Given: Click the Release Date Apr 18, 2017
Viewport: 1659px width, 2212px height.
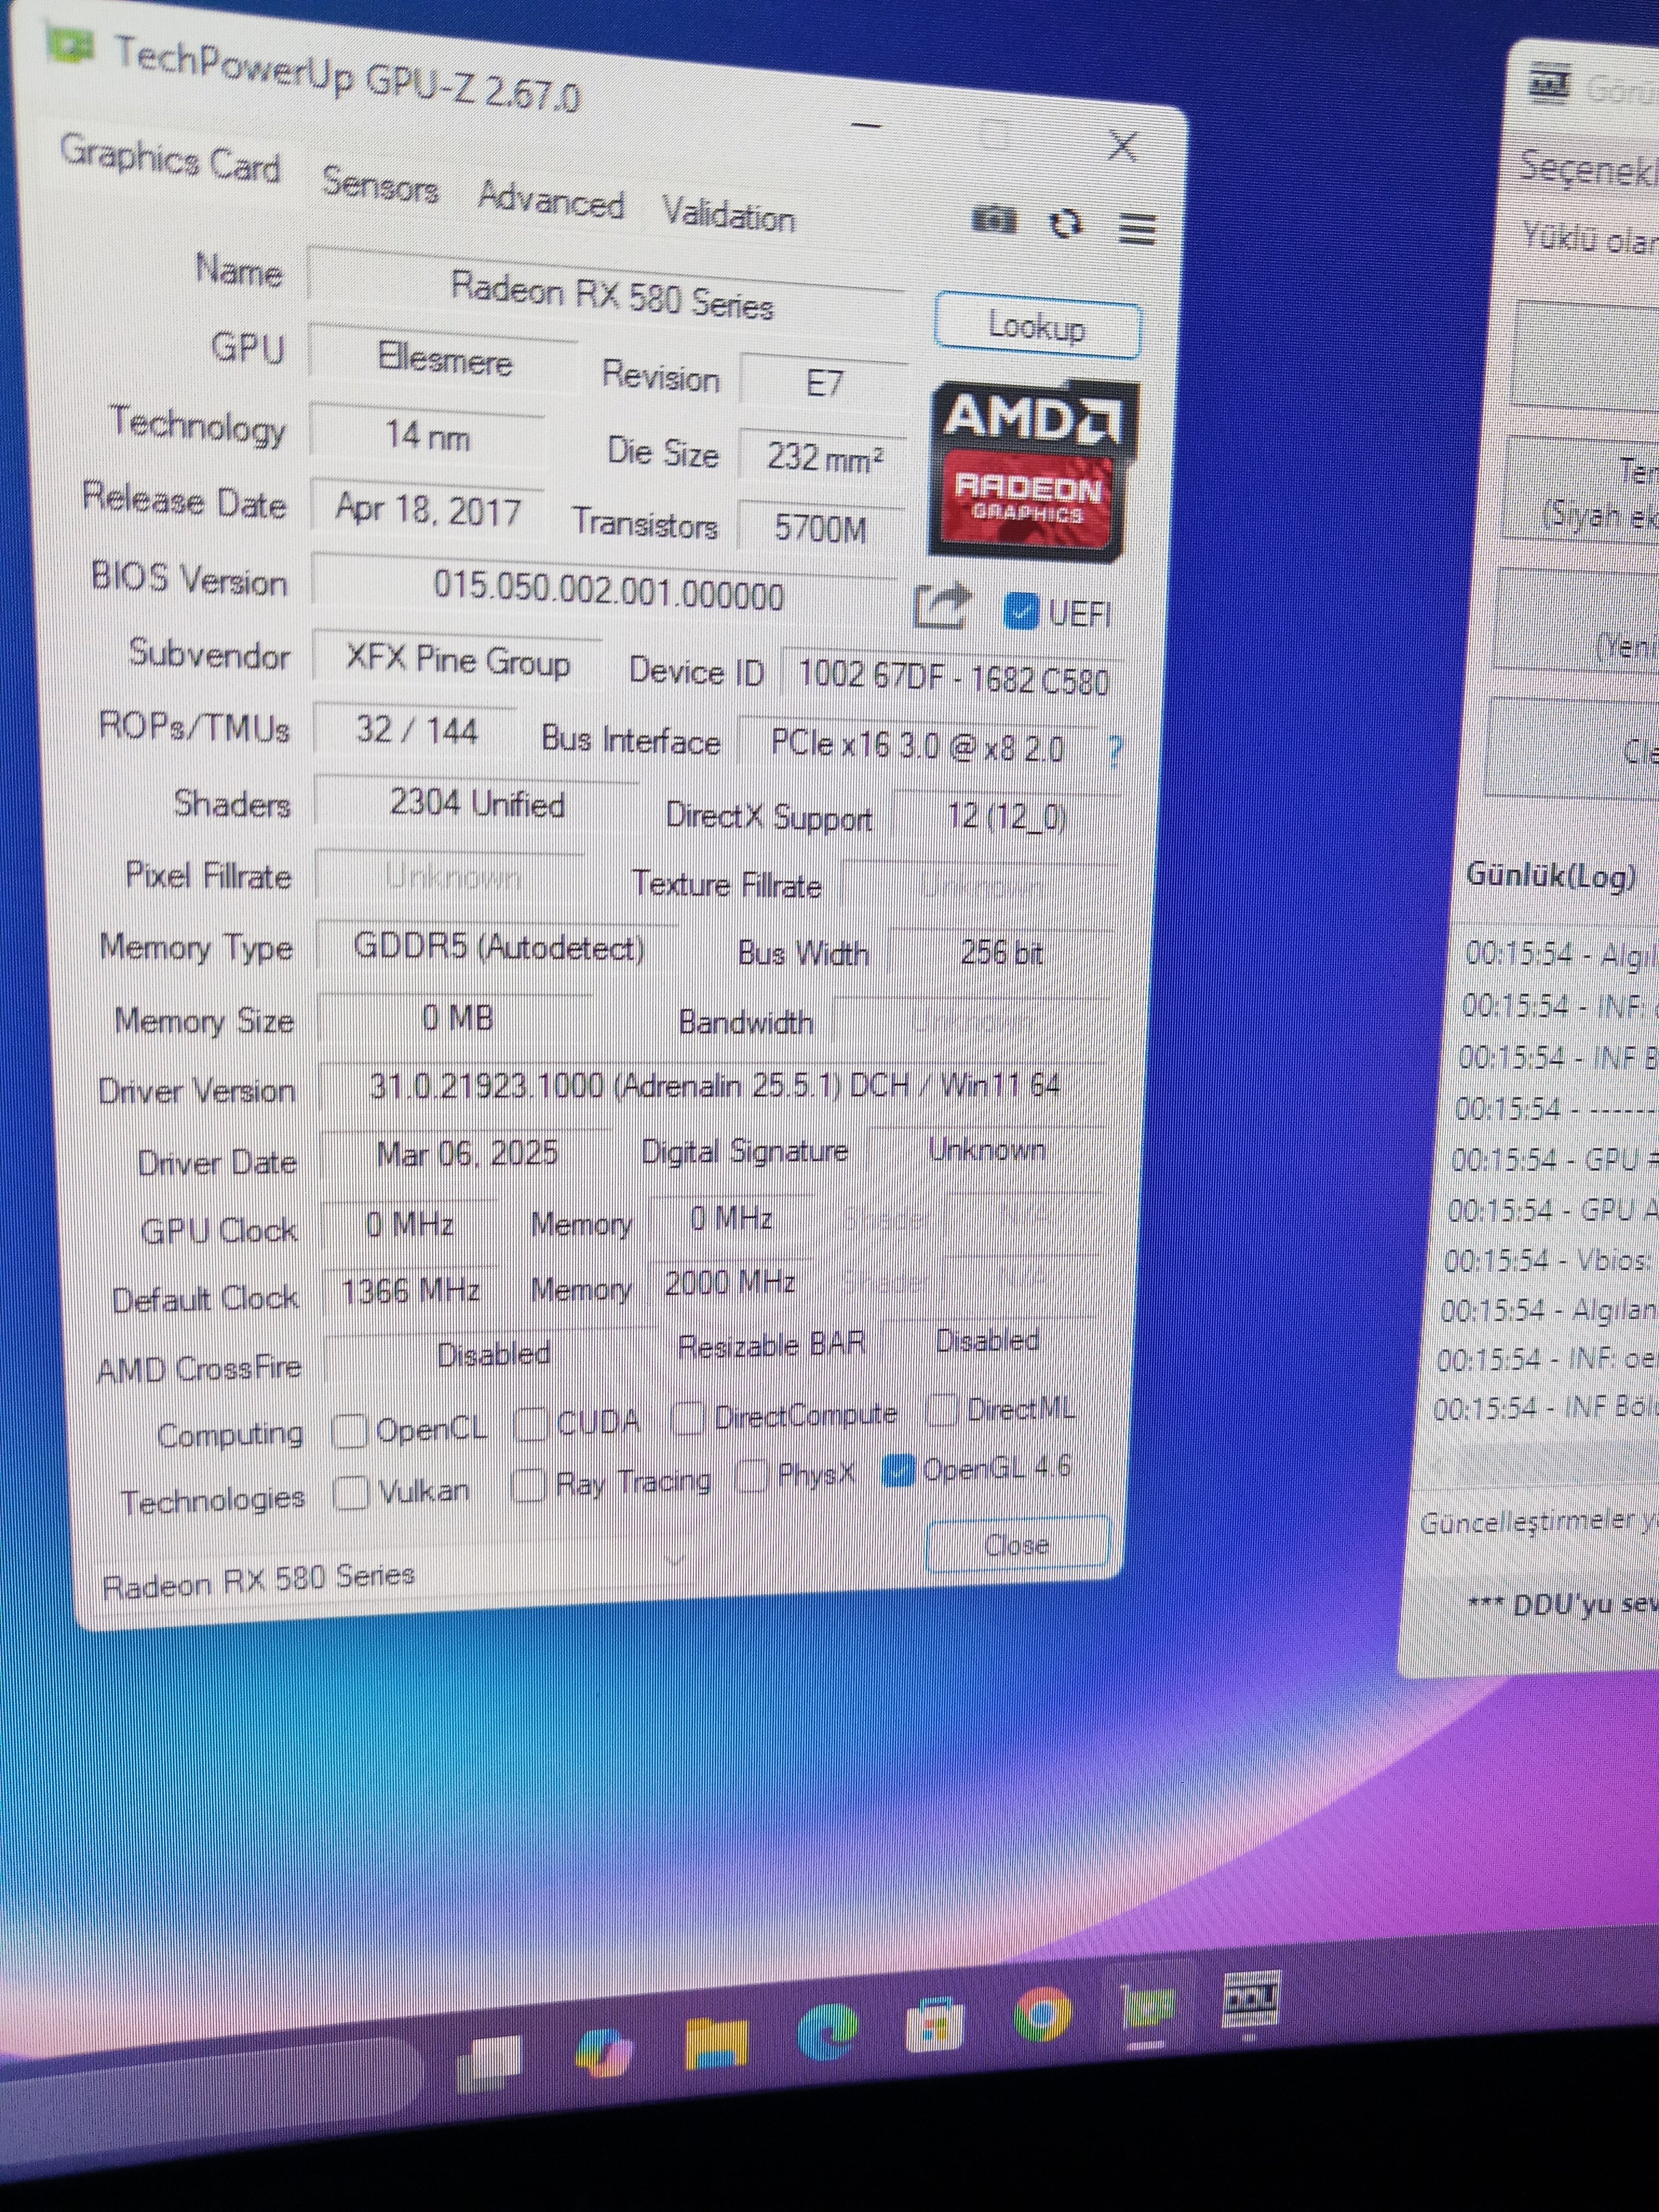Looking at the screenshot, I should click(x=428, y=510).
